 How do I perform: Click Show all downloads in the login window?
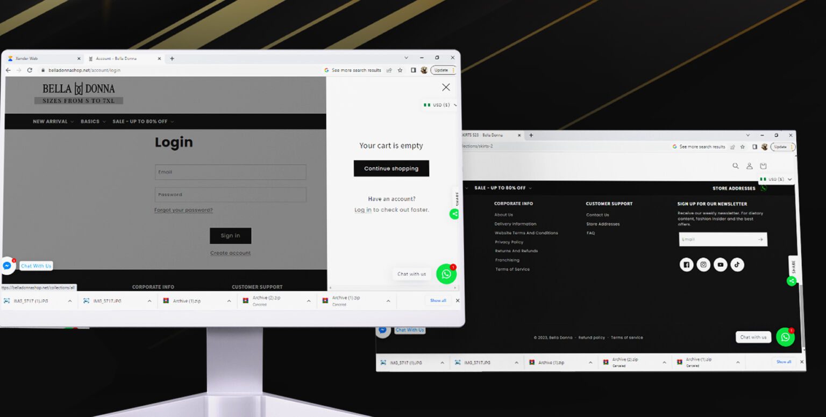pos(438,301)
